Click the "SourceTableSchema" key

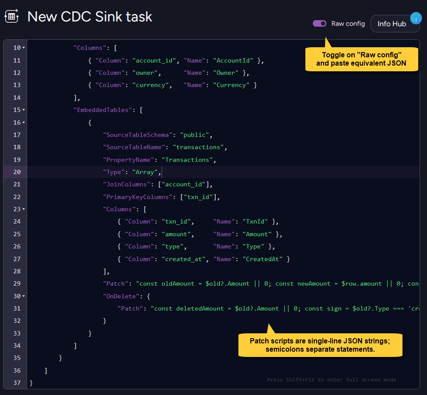137,135
